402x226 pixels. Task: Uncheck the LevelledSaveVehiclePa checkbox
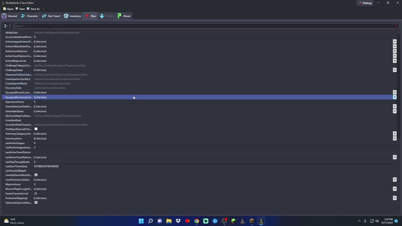coord(36,175)
